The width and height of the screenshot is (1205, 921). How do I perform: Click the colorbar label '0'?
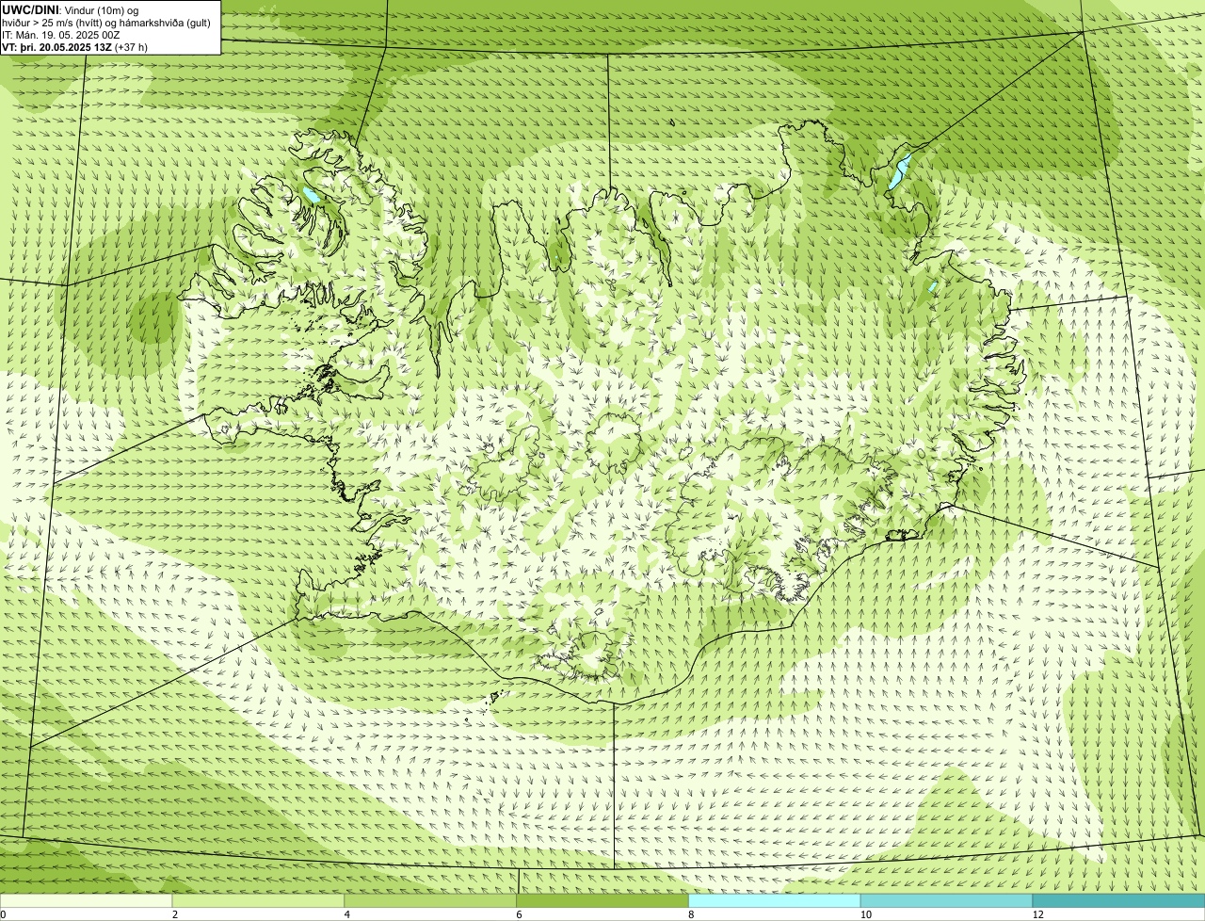(x=3, y=914)
